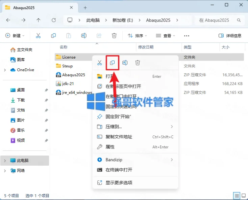
Task: Switch to details list view in the status bar
Action: pyautogui.click(x=237, y=196)
